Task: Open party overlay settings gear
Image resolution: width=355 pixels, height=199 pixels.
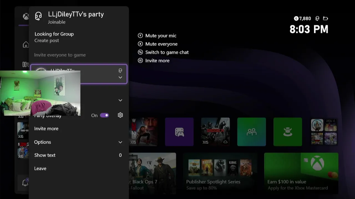Action: (120, 115)
